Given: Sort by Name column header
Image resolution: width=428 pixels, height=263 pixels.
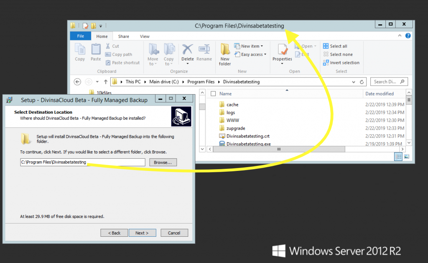Looking at the screenshot, I should [225, 94].
